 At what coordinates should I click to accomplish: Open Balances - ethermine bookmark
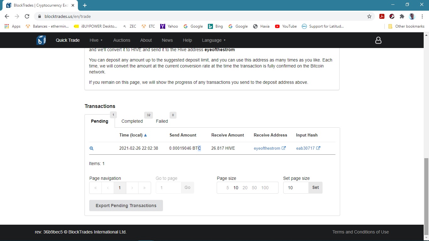47,26
